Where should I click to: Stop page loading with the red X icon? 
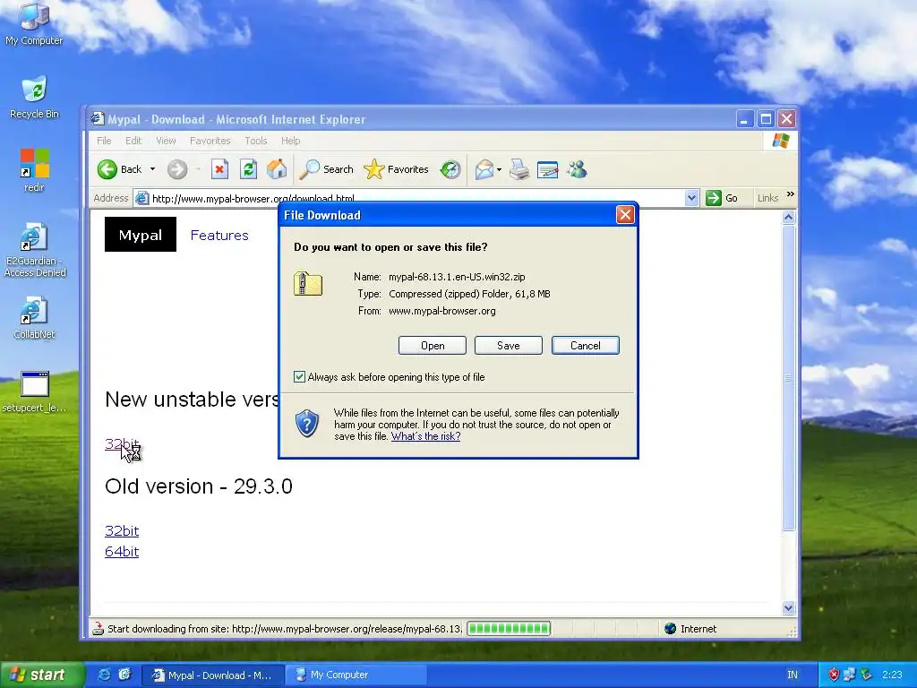(219, 169)
